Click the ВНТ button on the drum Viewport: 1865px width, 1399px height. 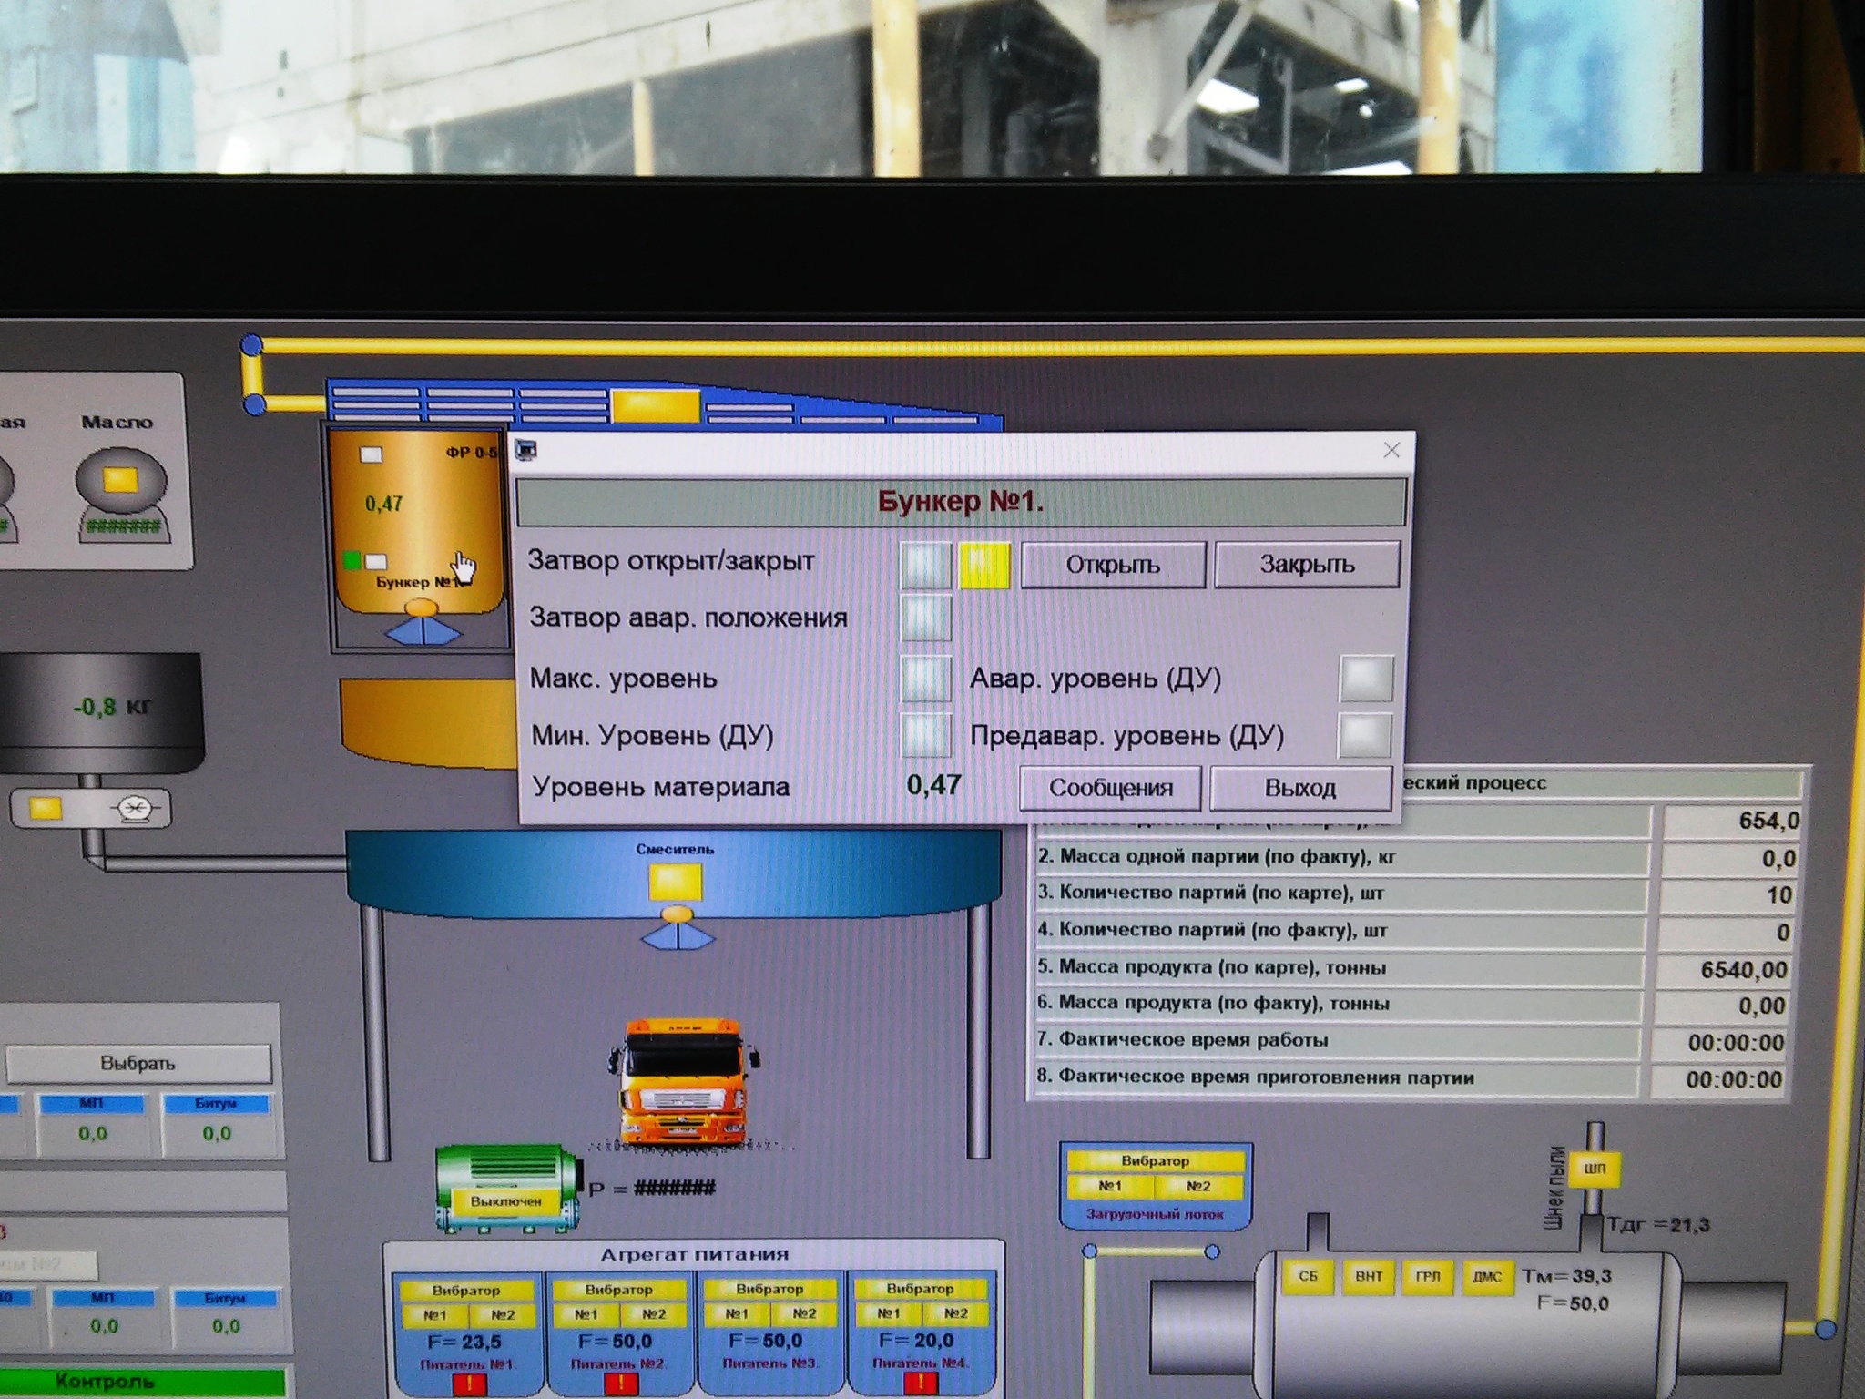[x=1369, y=1276]
